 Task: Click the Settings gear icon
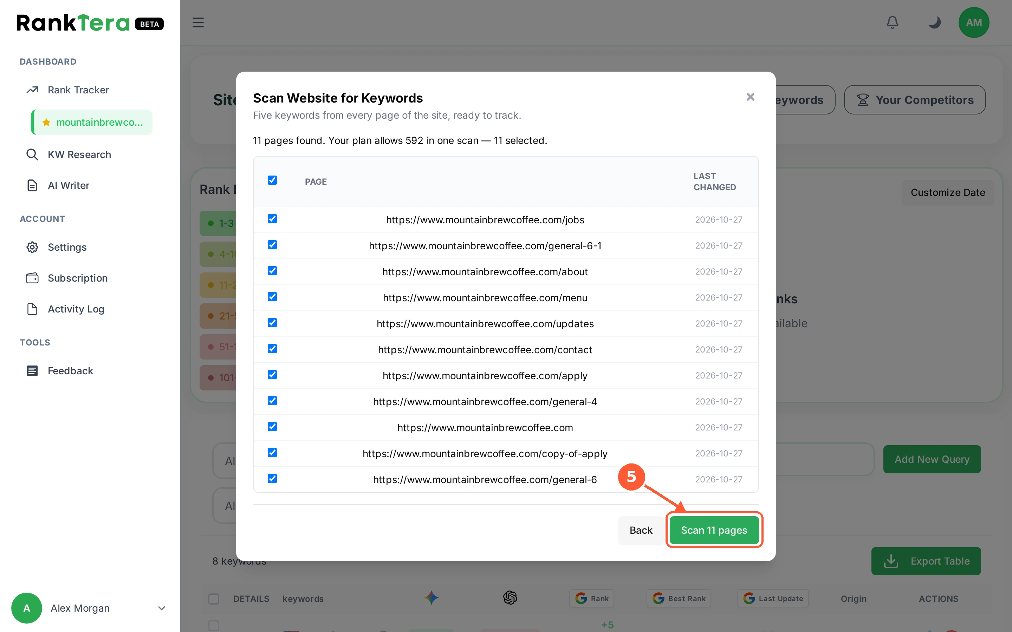(32, 247)
